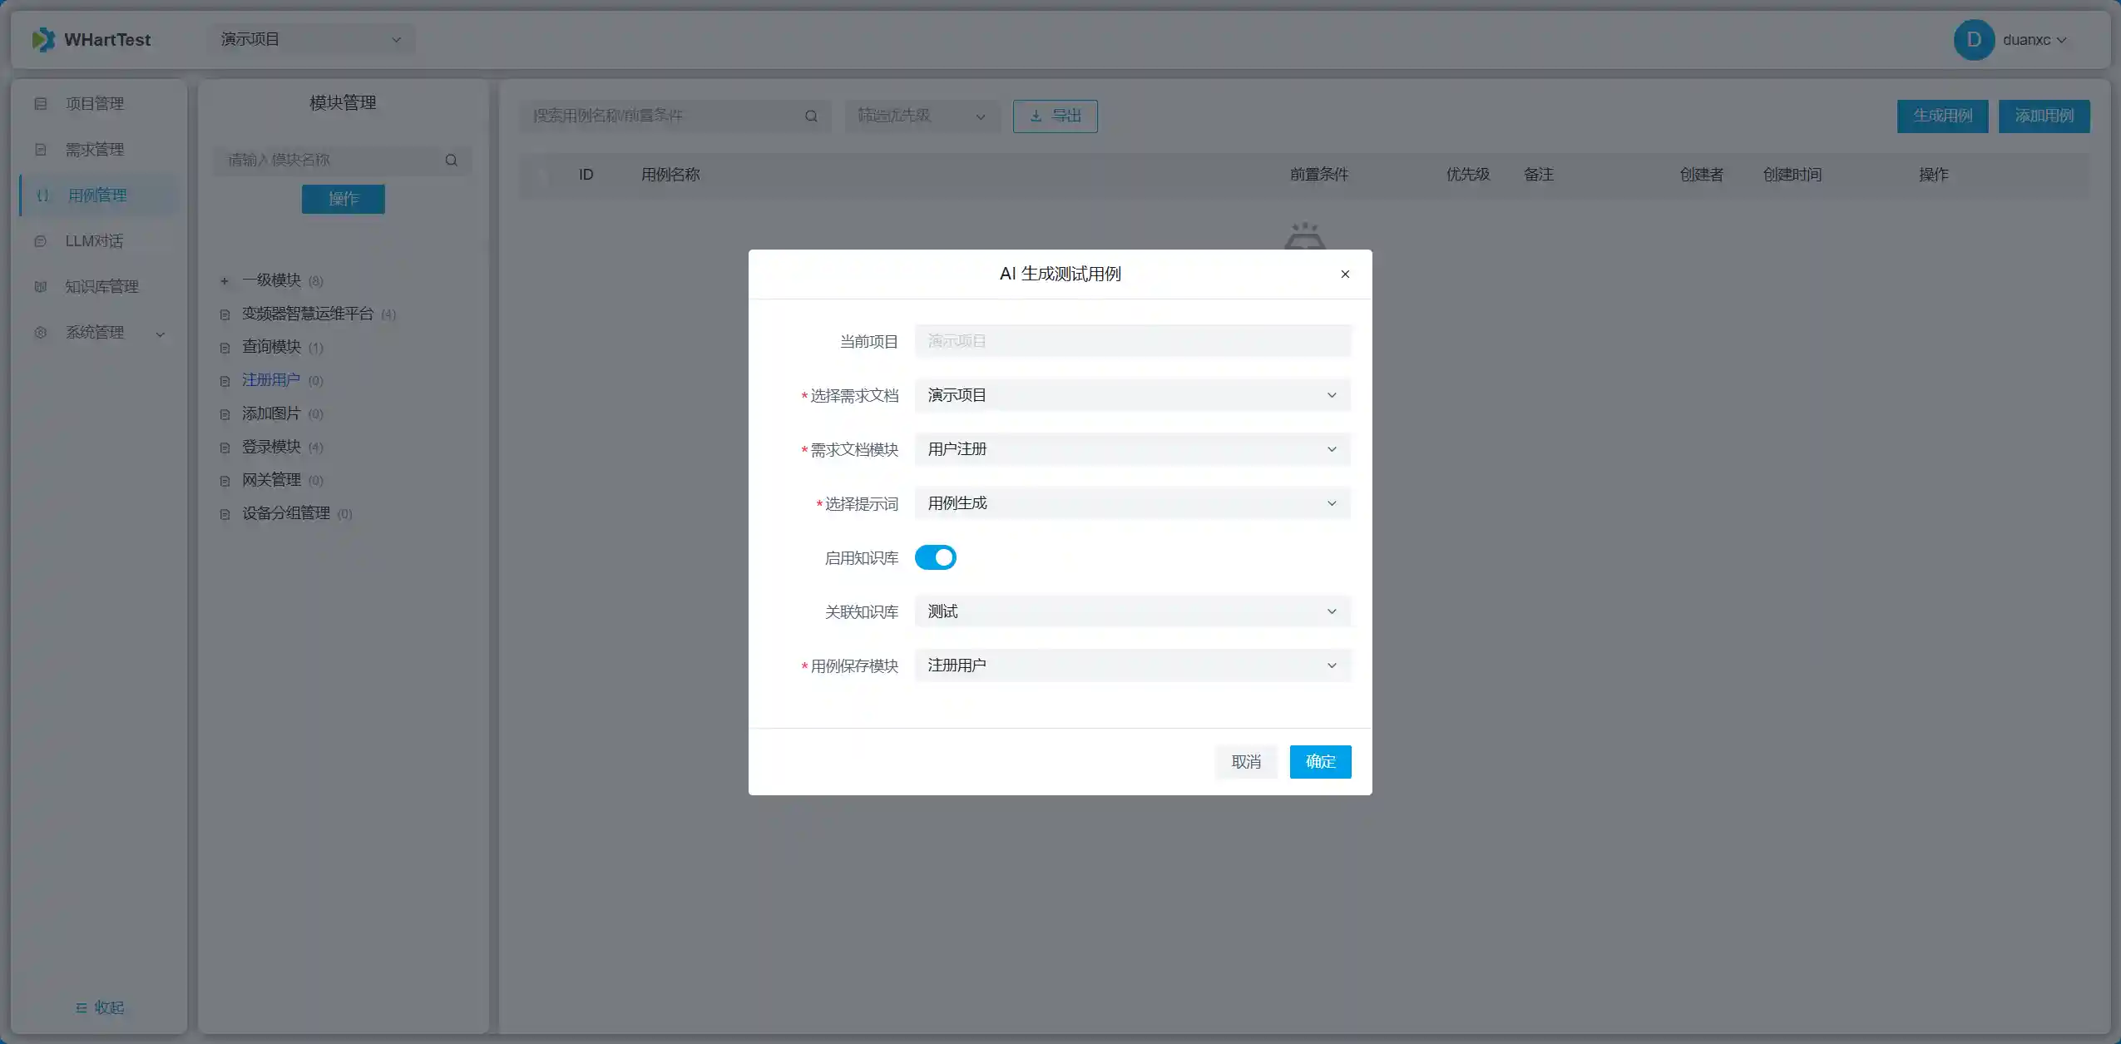The image size is (2121, 1044).
Task: Open the 关联知识库 dropdown
Action: pyautogui.click(x=1131, y=611)
